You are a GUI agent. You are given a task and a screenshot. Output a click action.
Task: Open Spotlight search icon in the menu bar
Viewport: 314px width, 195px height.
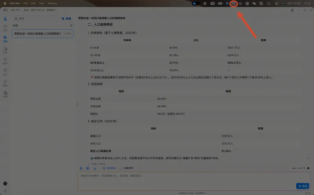(x=268, y=4)
